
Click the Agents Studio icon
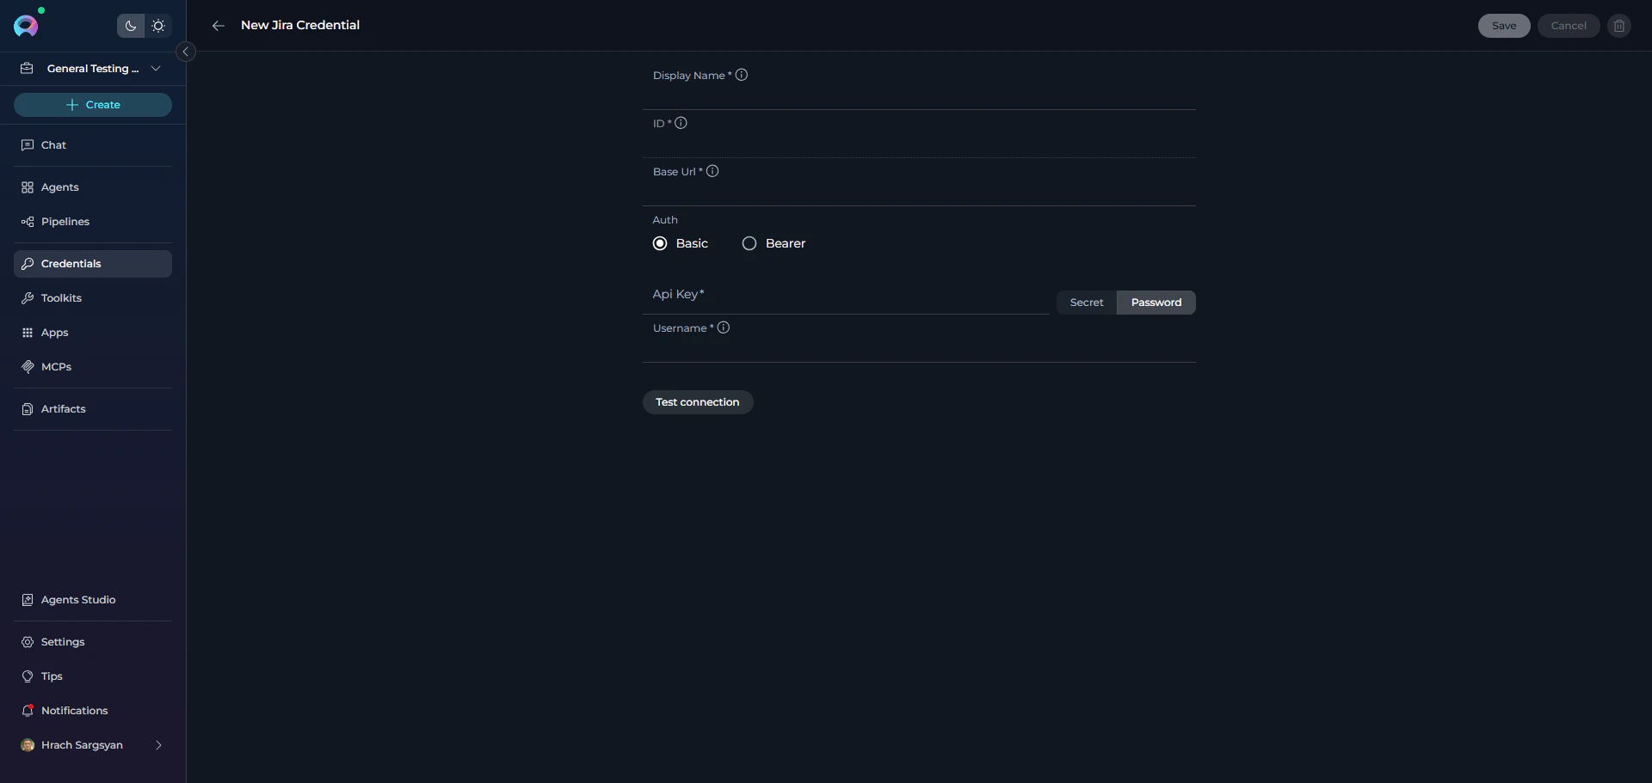click(28, 600)
